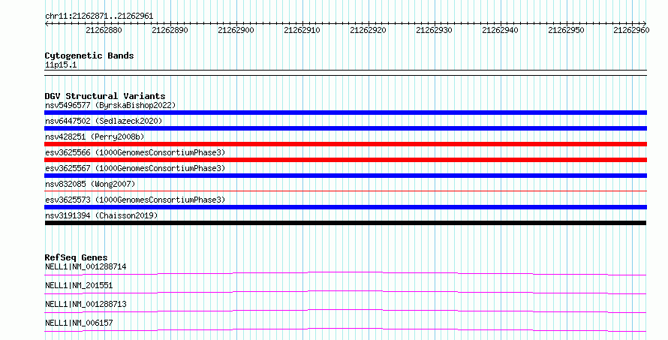Click the red bar under esv3625566
This screenshot has width=668, height=340.
pos(345,160)
